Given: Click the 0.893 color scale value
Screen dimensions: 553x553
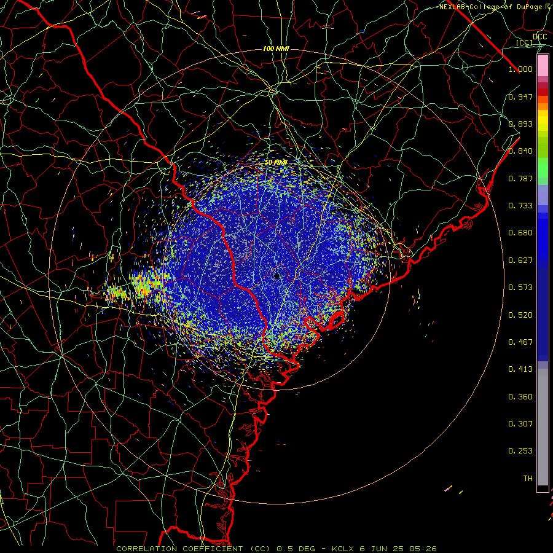Looking at the screenshot, I should (x=520, y=124).
